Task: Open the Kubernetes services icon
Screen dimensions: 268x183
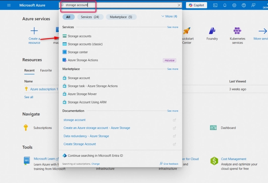Action: [237, 31]
